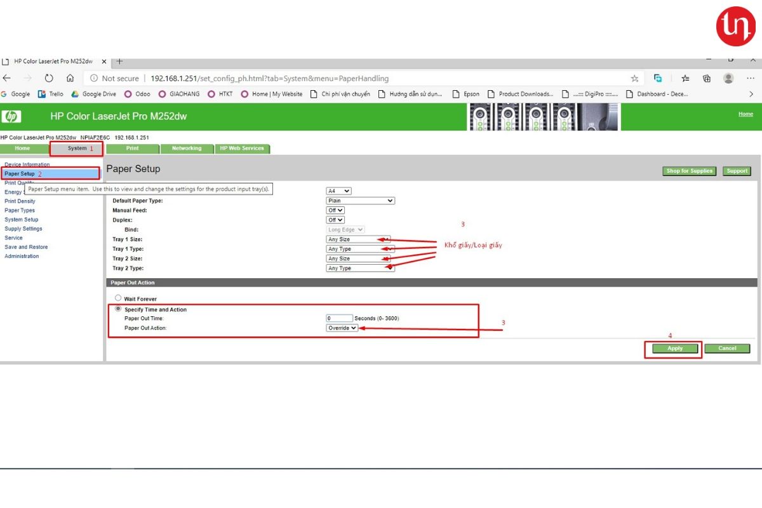Open the Odoo bookmark
762x508 pixels.
(137, 94)
